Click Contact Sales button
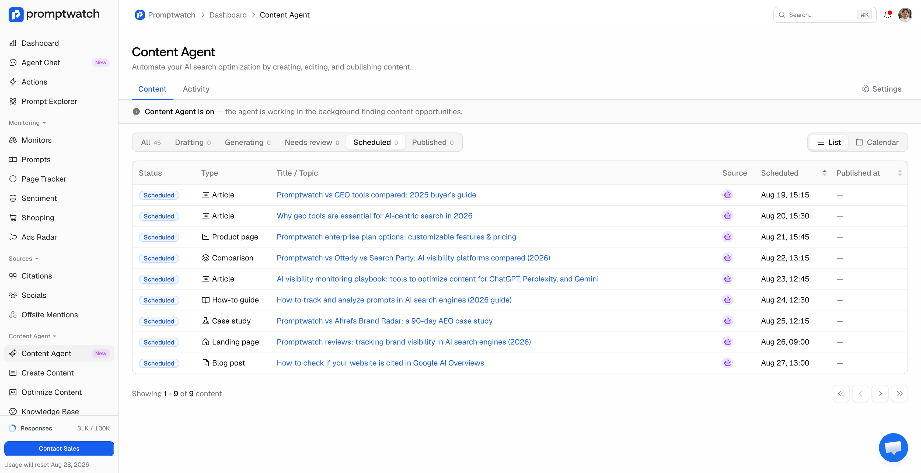This screenshot has width=921, height=473. pos(59,448)
